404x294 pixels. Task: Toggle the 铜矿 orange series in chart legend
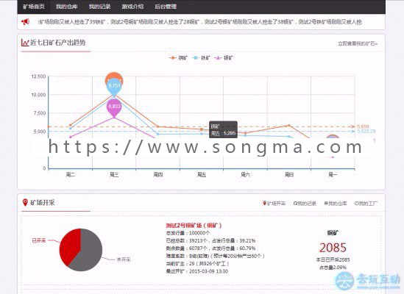click(x=178, y=57)
